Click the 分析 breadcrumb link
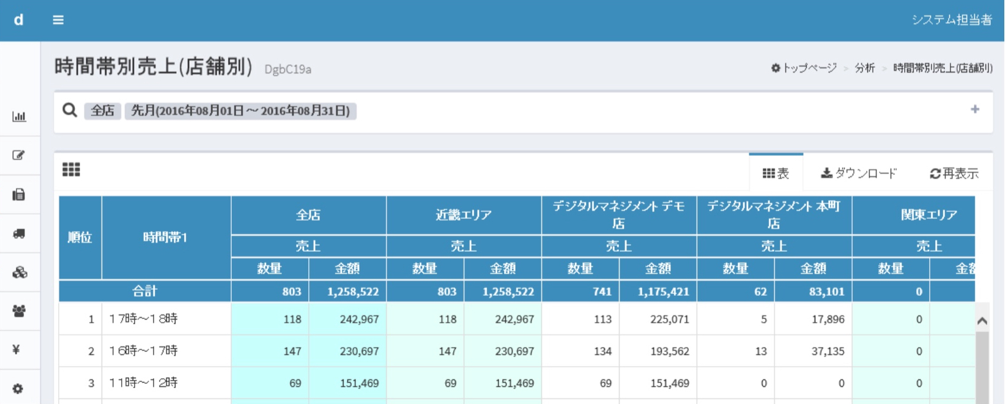Image resolution: width=1008 pixels, height=404 pixels. (865, 68)
